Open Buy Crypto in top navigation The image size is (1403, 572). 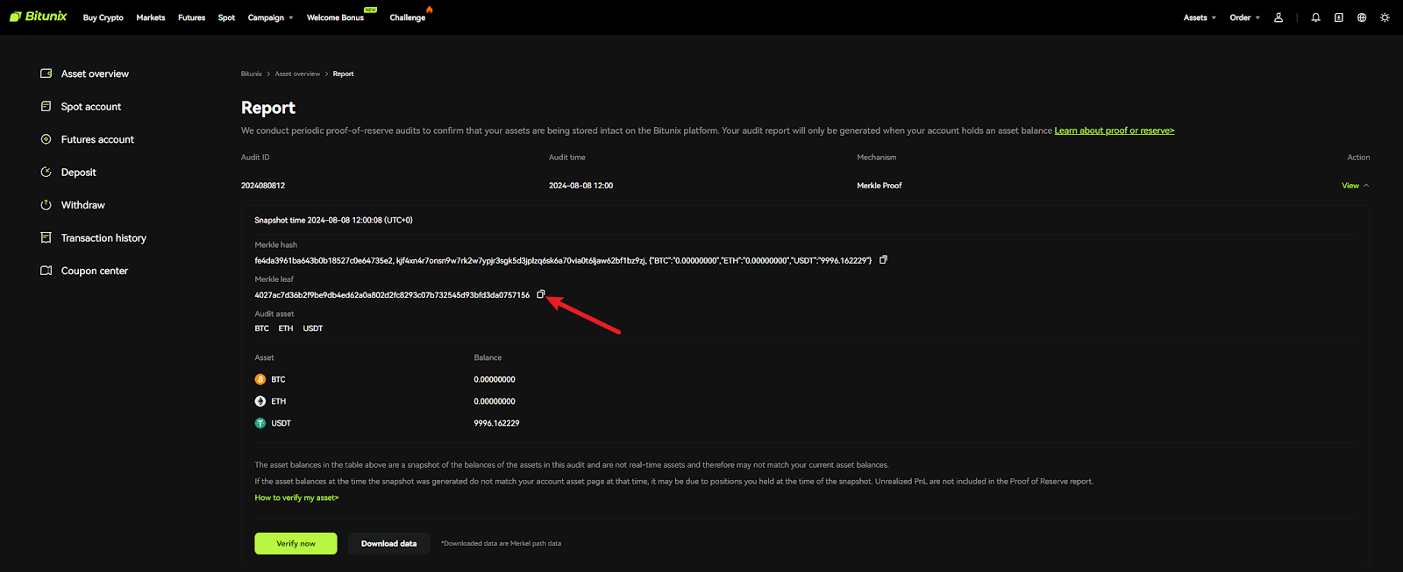pyautogui.click(x=103, y=18)
